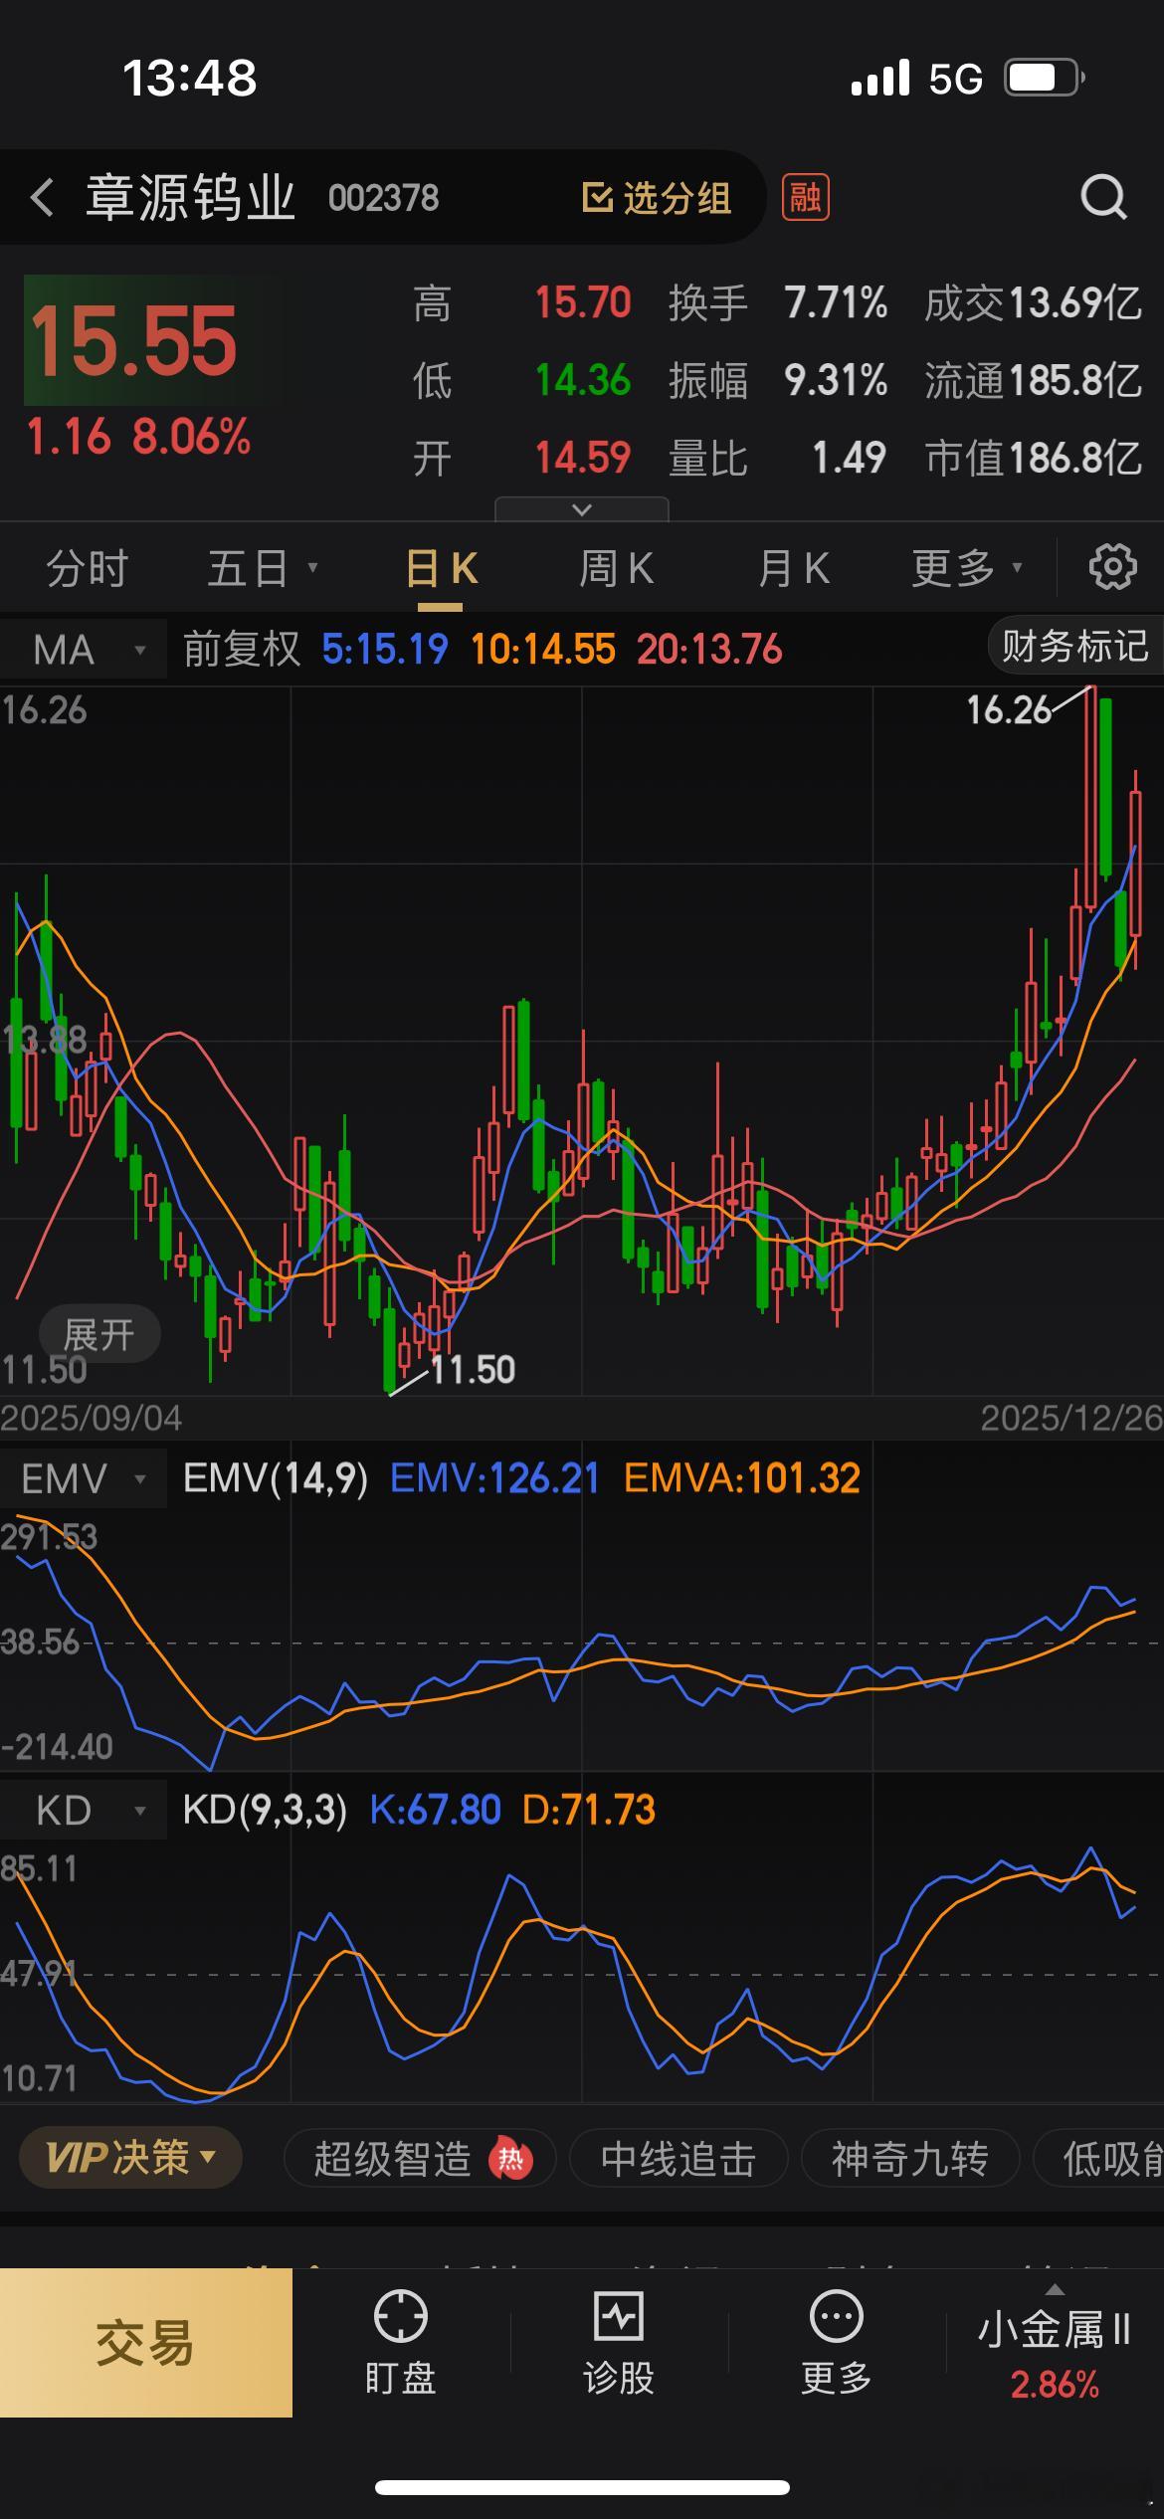Image resolution: width=1164 pixels, height=2519 pixels.
Task: Tap the MA5 value 5:15.19
Action: [385, 650]
